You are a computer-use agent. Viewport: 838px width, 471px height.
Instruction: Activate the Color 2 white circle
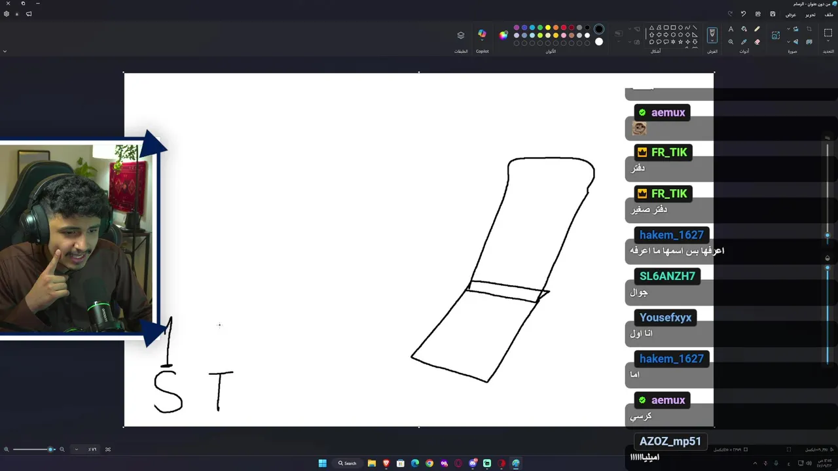(599, 42)
